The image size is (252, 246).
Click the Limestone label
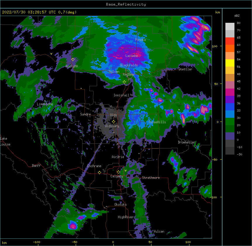[45, 104]
